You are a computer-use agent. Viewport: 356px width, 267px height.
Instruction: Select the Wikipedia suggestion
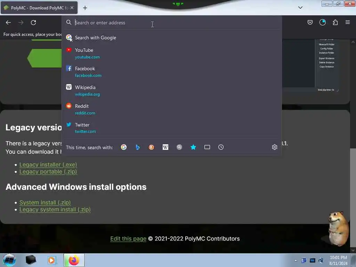coord(172,91)
